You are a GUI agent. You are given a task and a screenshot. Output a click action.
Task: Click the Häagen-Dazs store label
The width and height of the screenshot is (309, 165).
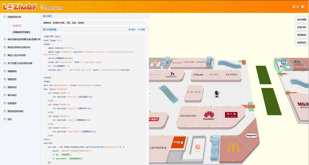(251, 135)
